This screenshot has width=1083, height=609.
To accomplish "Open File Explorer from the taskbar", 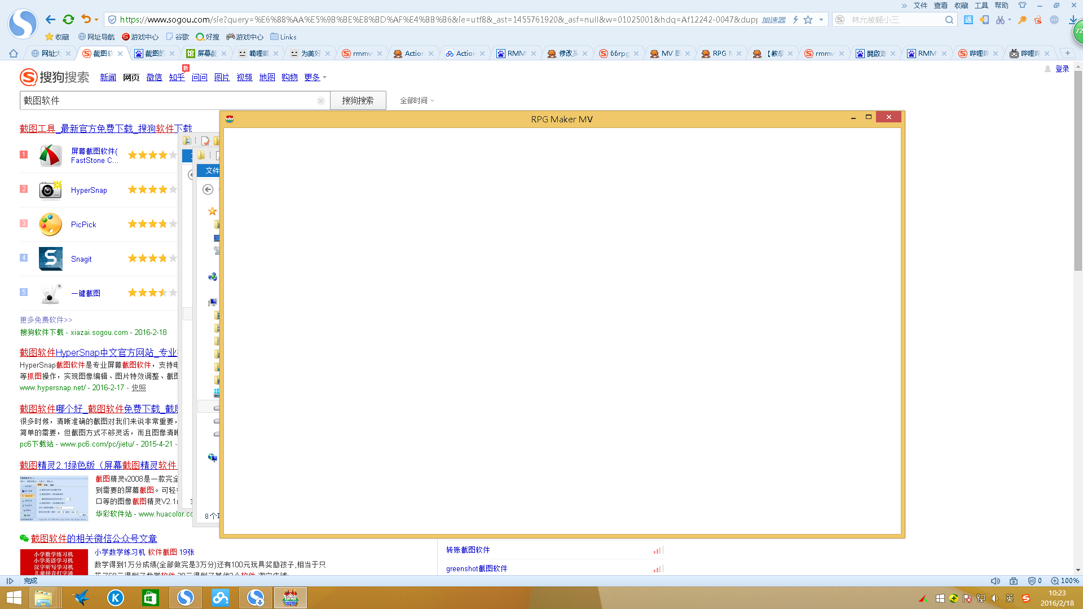I will click(x=43, y=598).
